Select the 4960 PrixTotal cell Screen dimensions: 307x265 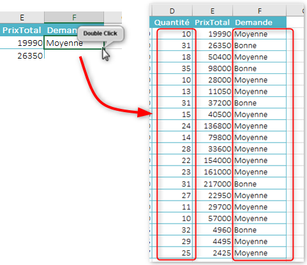213,229
